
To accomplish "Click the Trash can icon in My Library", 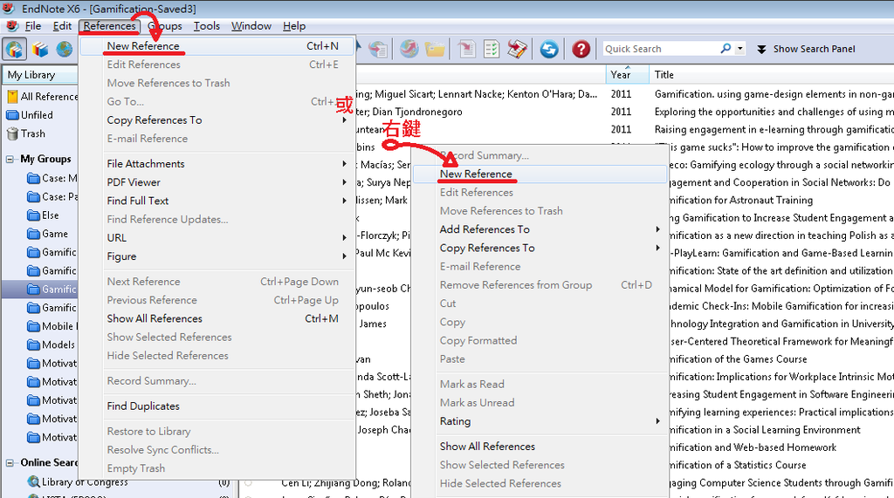I will (12, 134).
